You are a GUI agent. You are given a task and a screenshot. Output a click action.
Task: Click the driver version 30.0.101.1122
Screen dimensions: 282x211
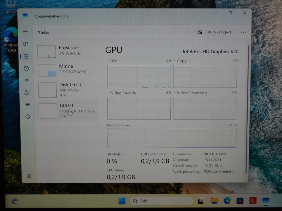tap(215, 154)
